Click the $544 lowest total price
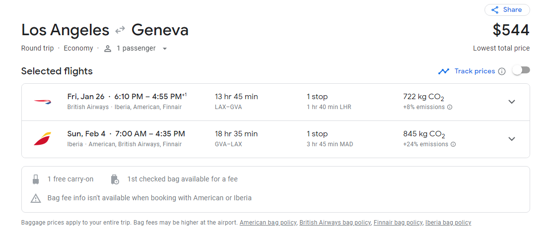The image size is (547, 232). pos(511,30)
